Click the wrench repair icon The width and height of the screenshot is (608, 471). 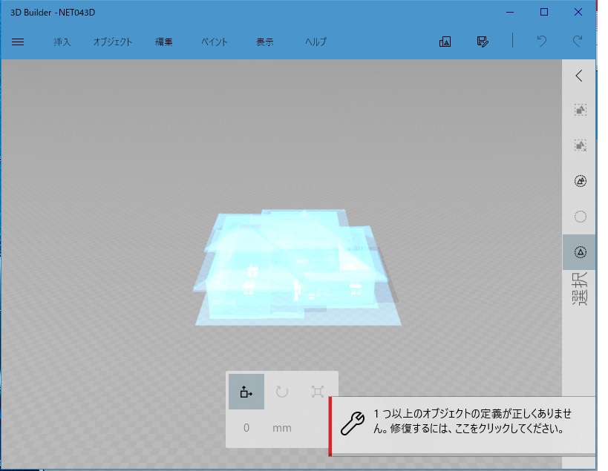click(x=353, y=423)
